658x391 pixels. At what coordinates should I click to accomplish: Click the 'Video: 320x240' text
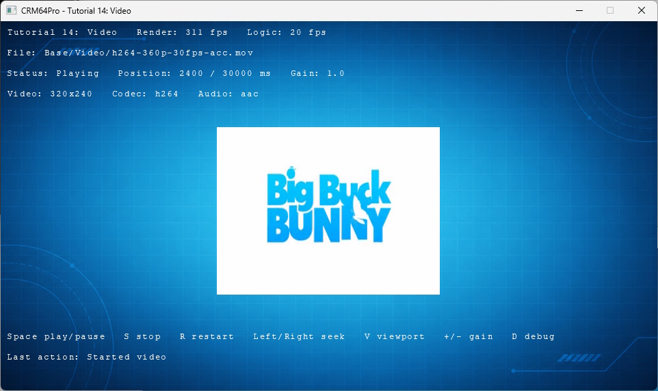(x=49, y=94)
